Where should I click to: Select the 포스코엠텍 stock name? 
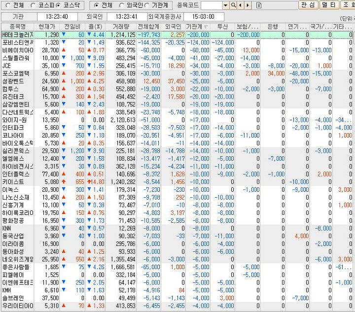(x=16, y=73)
